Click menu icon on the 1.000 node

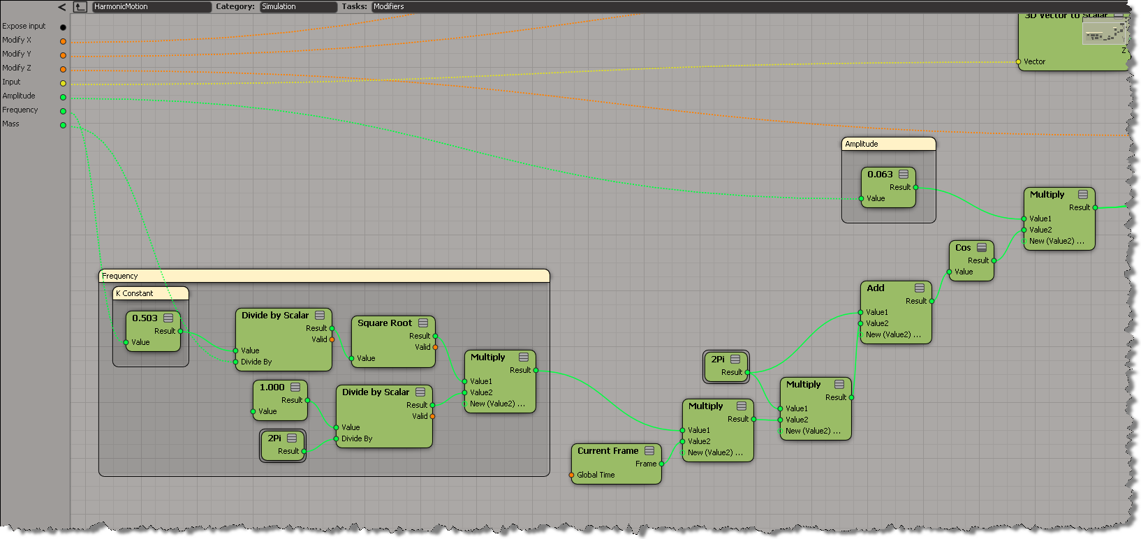[x=295, y=387]
